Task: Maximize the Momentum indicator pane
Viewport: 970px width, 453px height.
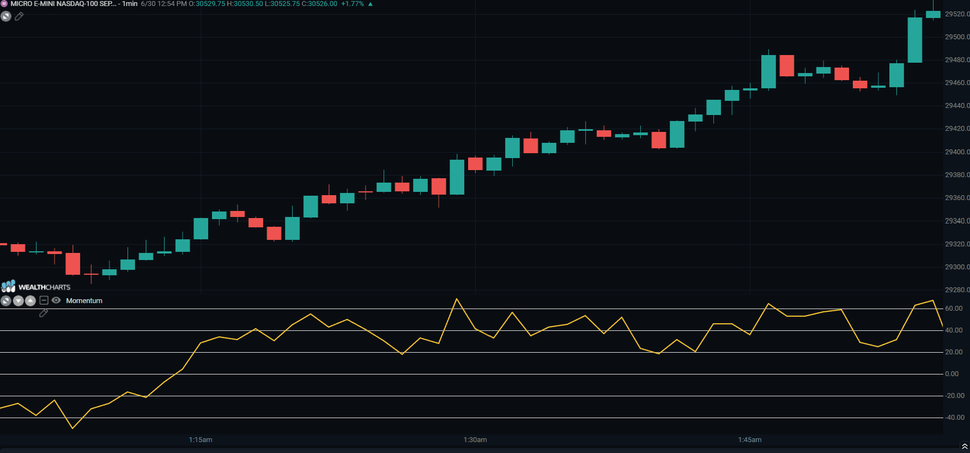Action: click(x=6, y=301)
